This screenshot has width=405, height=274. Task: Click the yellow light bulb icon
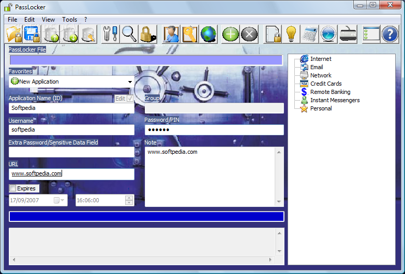[291, 34]
